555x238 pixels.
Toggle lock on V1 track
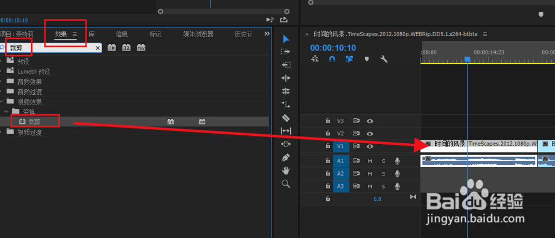coord(328,146)
